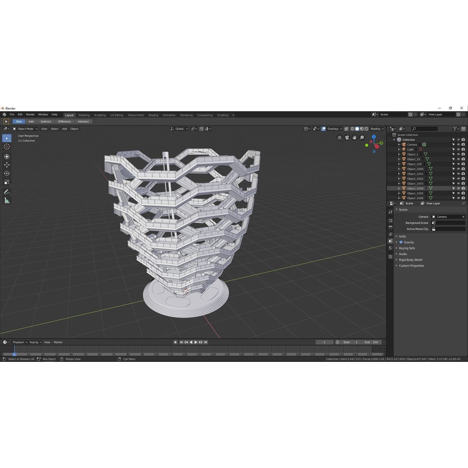Click the Add selection mode button
The width and height of the screenshot is (468, 468).
(x=31, y=121)
